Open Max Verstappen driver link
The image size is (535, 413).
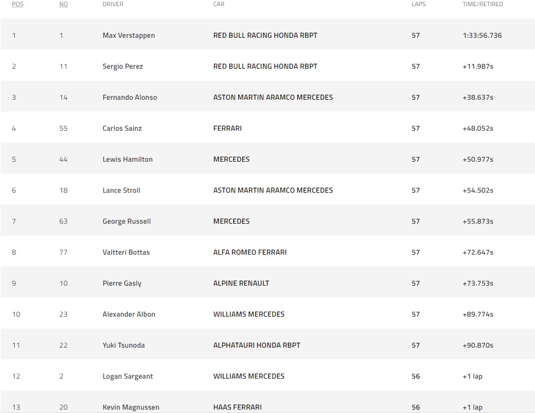129,35
